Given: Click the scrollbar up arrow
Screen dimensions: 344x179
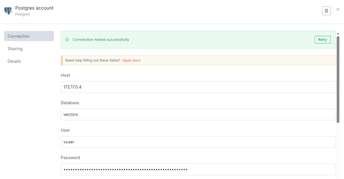Looking at the screenshot, I should tap(338, 33).
